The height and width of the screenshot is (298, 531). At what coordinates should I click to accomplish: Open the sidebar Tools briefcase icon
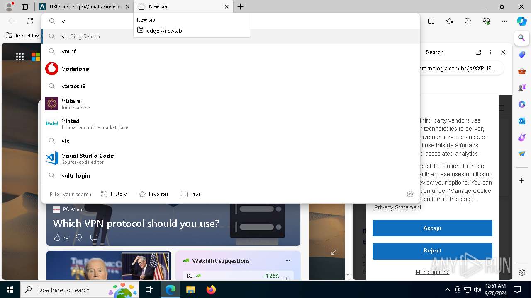click(522, 71)
